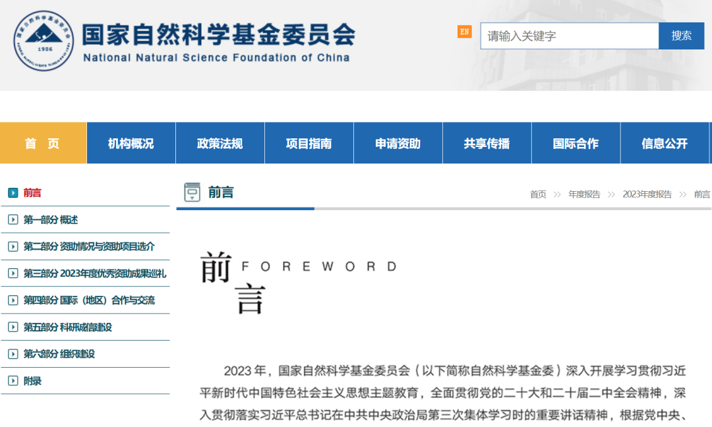This screenshot has width=712, height=427.
Task: Select 项目指南 from the navigation bar
Action: tap(309, 143)
